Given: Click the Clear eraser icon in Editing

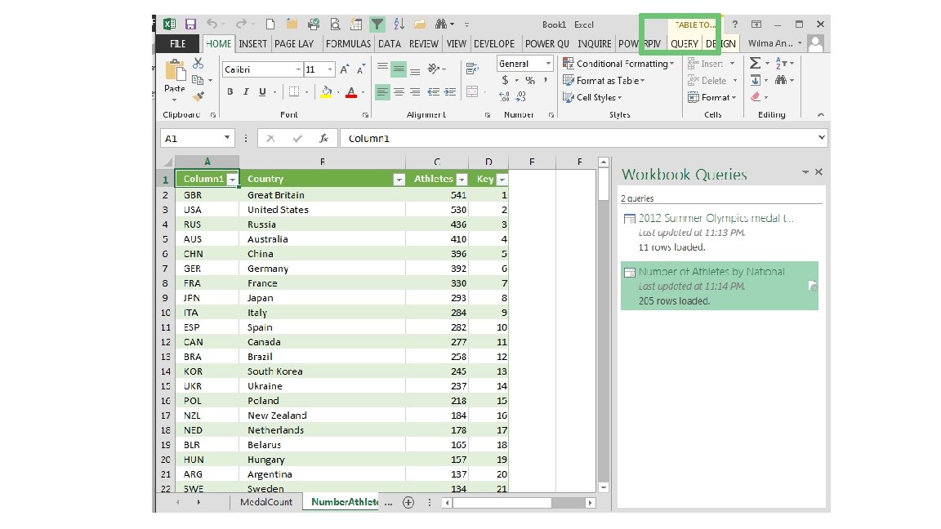Looking at the screenshot, I should pos(755,96).
